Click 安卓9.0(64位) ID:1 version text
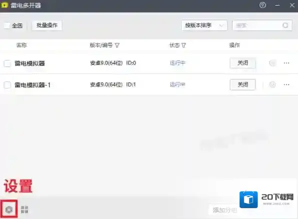Viewport: 298px width, 219px height. point(113,84)
